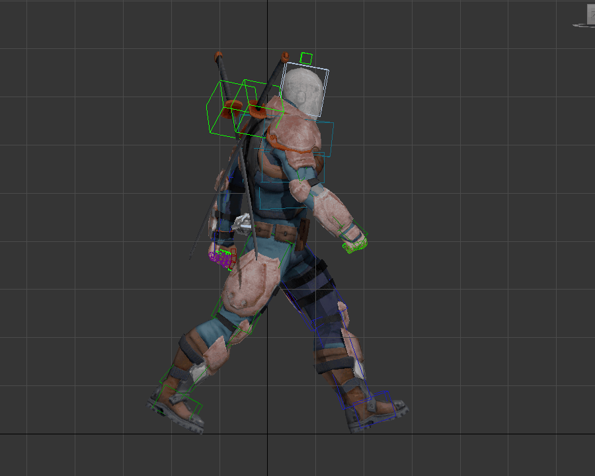Select the white head bone box
Viewport: 595px width, 476px height.
pos(305,89)
